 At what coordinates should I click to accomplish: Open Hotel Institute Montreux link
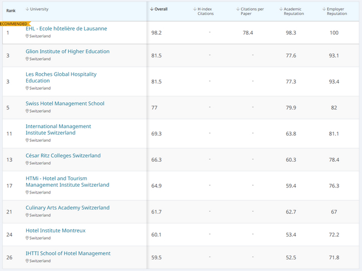pyautogui.click(x=55, y=230)
